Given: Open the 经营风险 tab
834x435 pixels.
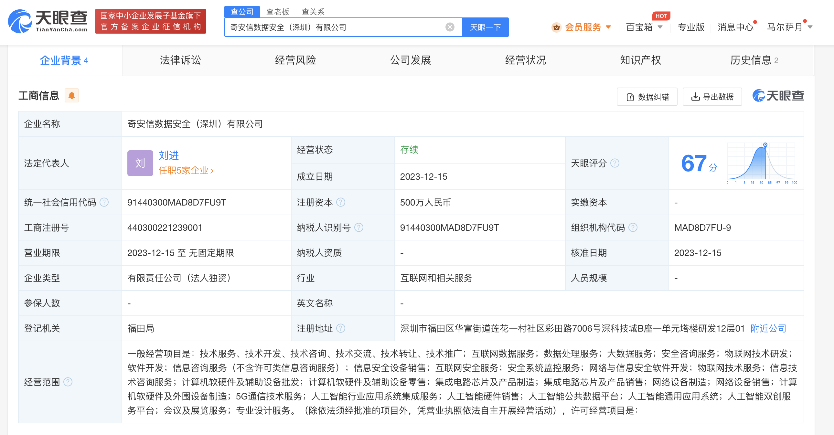Looking at the screenshot, I should (x=295, y=60).
